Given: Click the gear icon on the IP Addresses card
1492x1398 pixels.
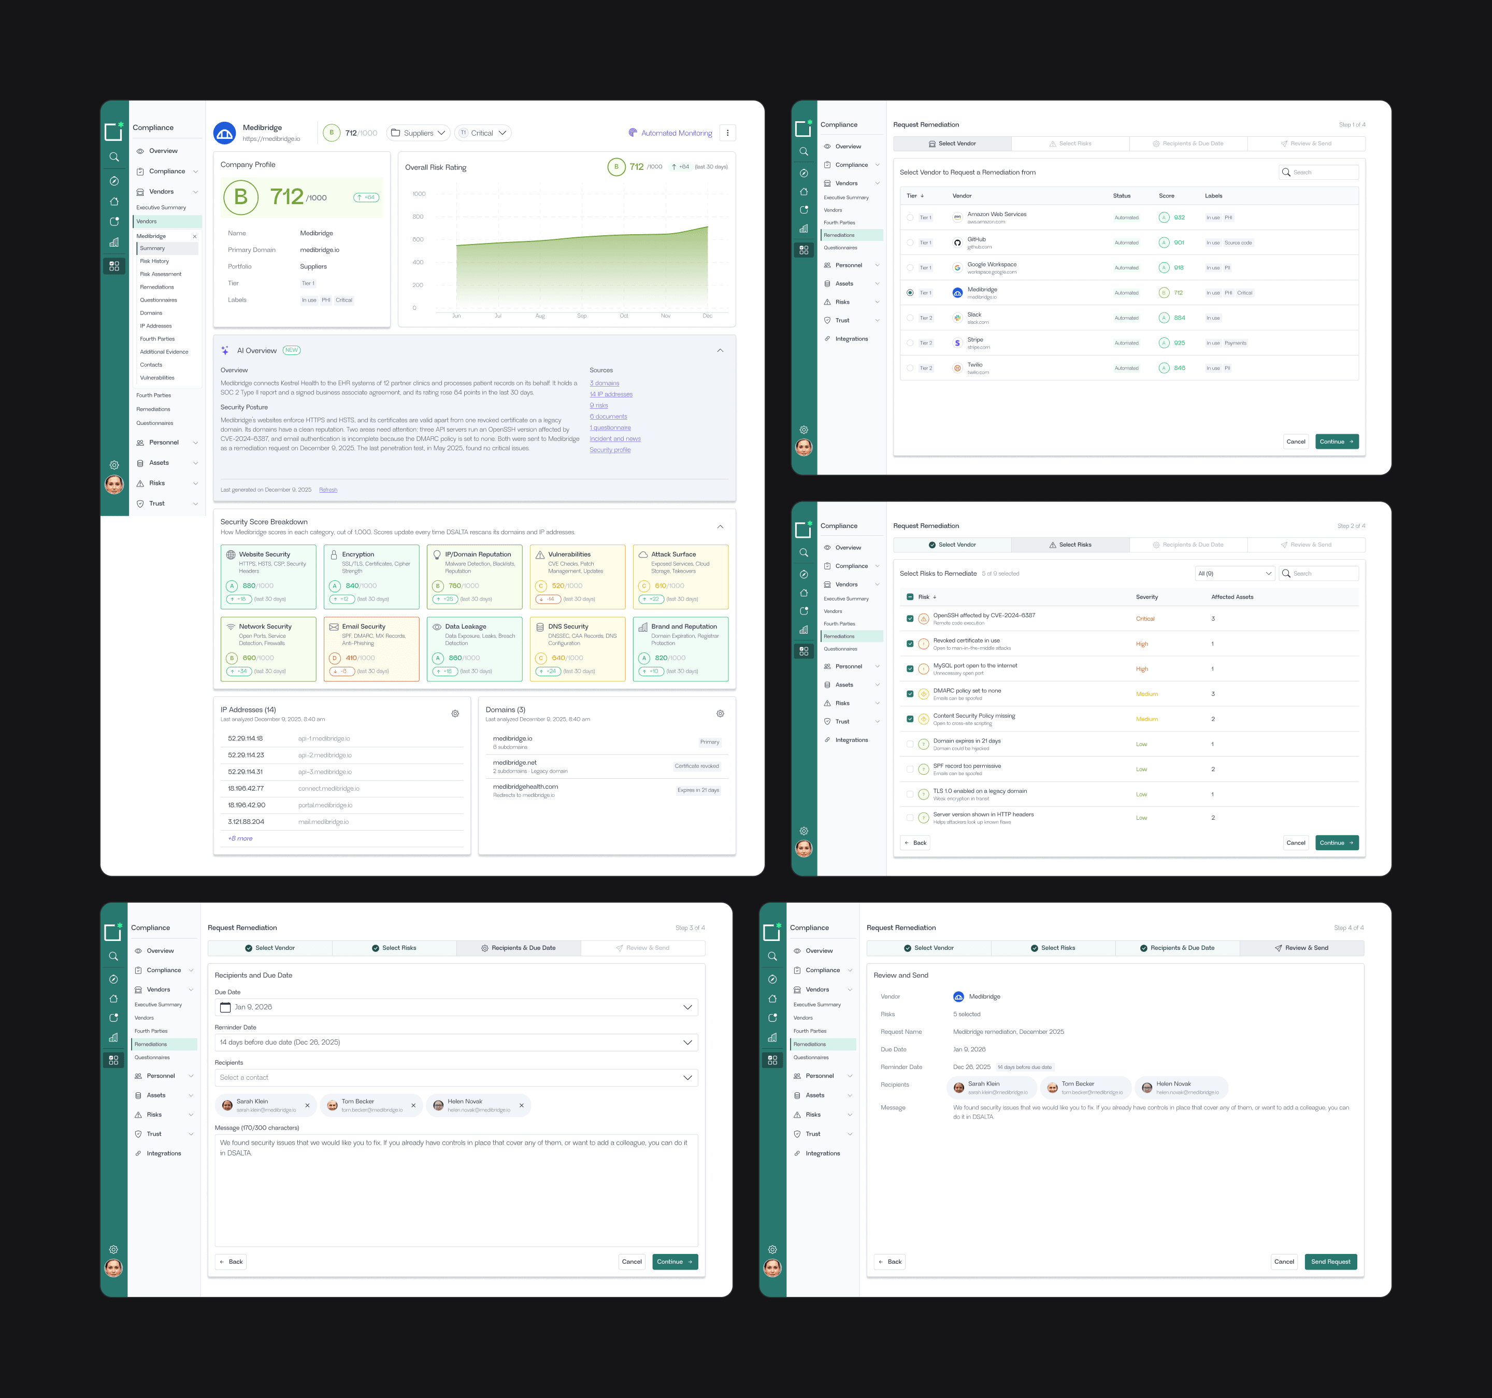Looking at the screenshot, I should (x=455, y=714).
